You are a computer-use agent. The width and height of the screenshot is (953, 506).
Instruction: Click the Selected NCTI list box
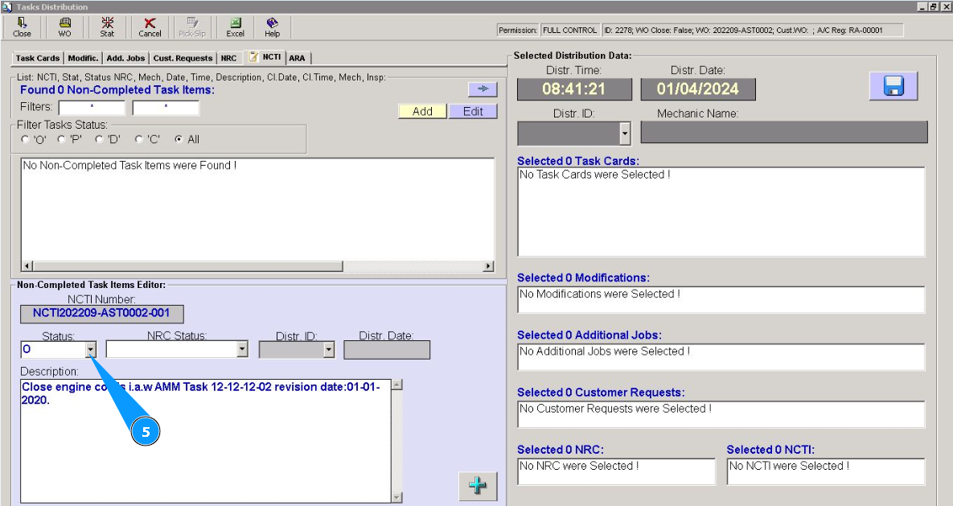click(x=826, y=471)
